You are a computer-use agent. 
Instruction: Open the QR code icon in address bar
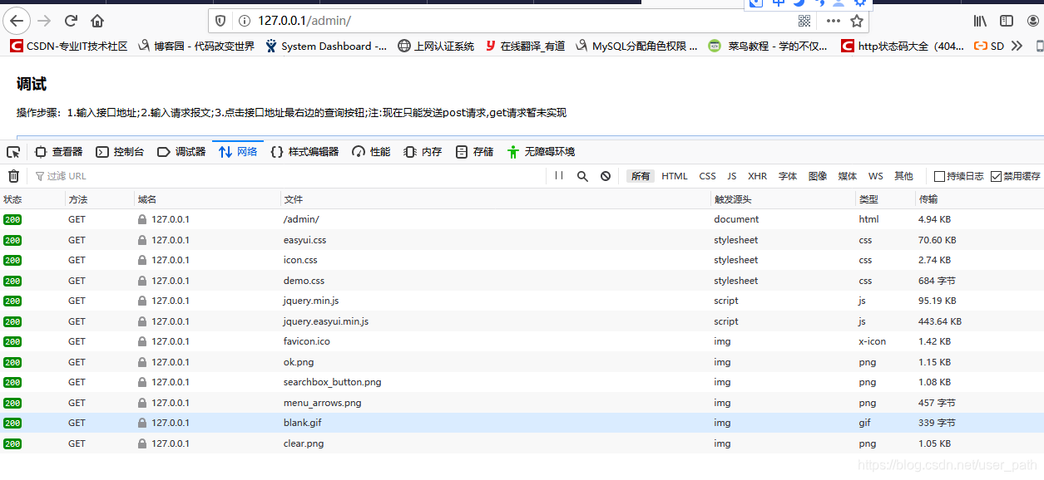(x=804, y=21)
